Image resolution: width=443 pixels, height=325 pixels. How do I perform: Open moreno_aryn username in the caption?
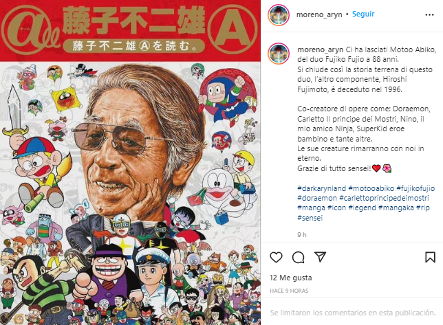pyautogui.click(x=320, y=49)
